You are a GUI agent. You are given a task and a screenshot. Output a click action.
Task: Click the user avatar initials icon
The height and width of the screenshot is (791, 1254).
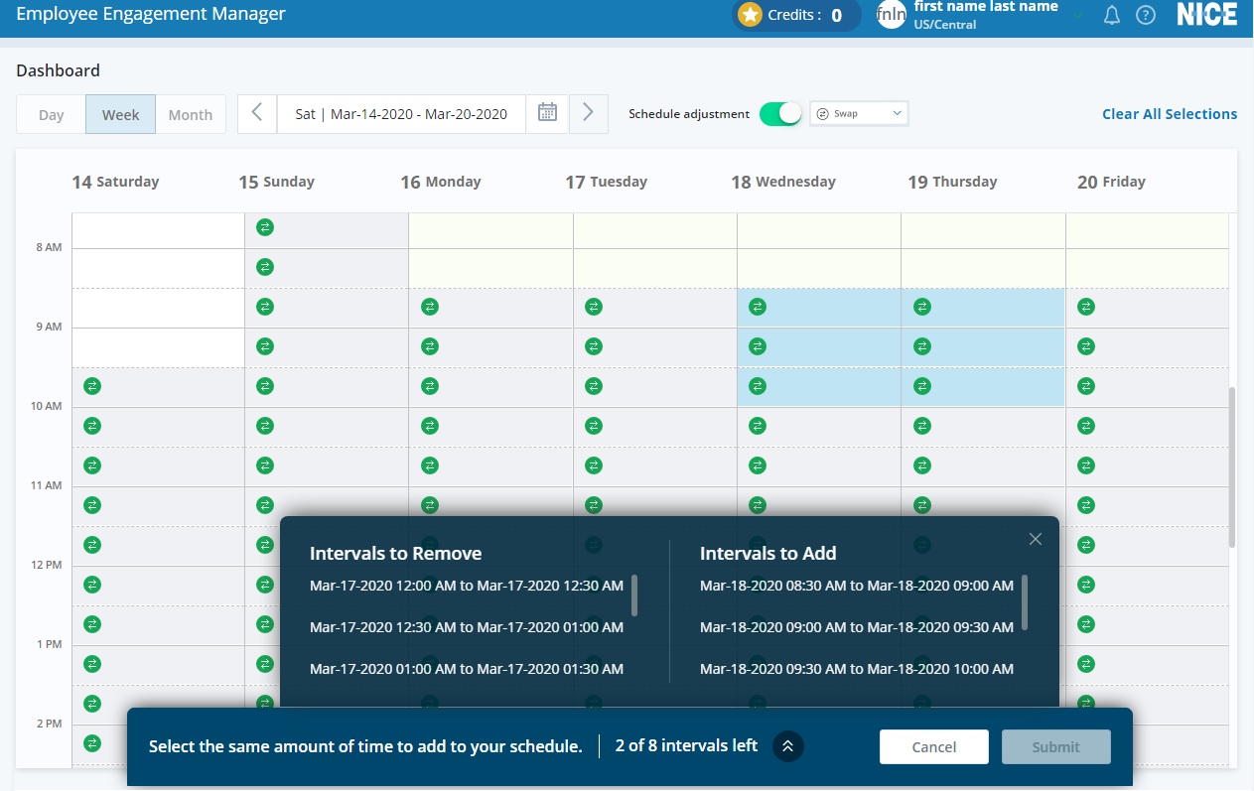(891, 15)
